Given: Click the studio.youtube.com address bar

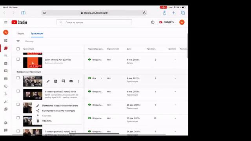Looking at the screenshot, I should pos(94,13).
